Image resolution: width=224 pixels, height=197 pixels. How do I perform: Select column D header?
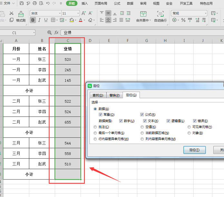click(x=90, y=40)
